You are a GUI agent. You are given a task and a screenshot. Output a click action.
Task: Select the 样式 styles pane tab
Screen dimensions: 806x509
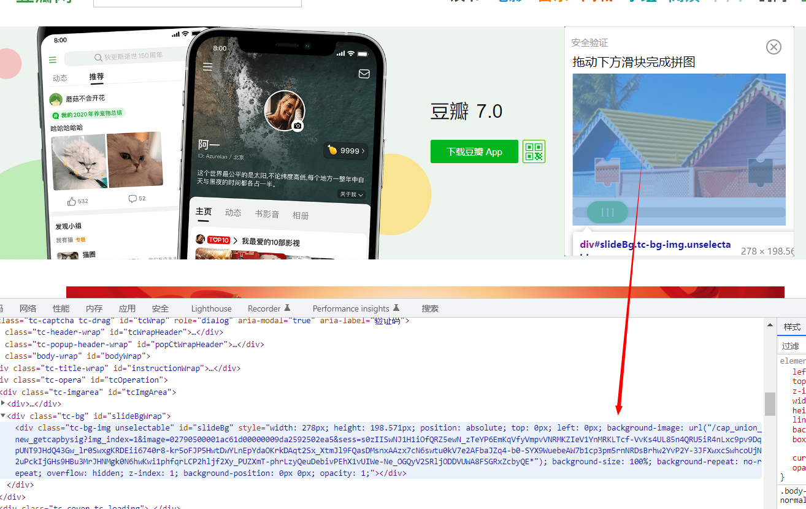792,327
